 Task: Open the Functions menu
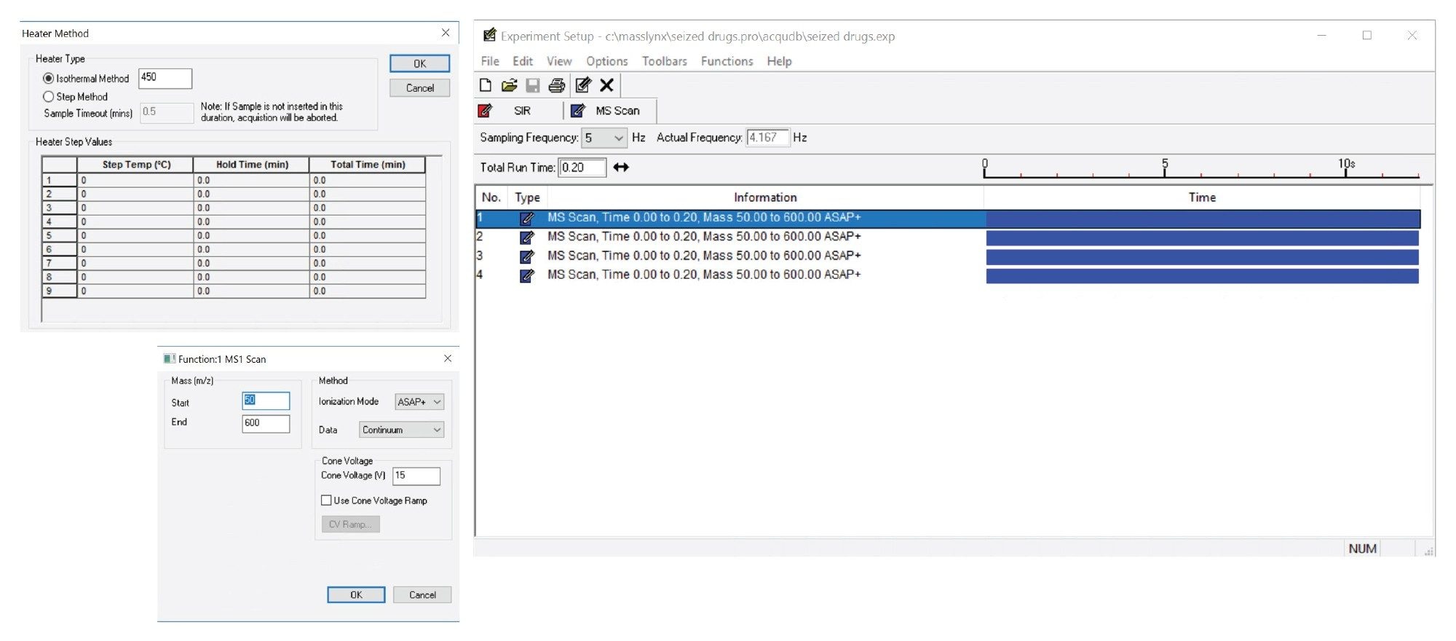click(x=727, y=61)
